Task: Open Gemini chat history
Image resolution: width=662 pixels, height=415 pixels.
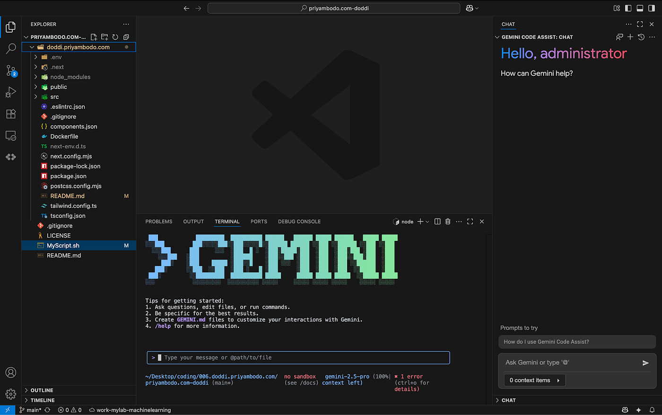Action: 641,37
